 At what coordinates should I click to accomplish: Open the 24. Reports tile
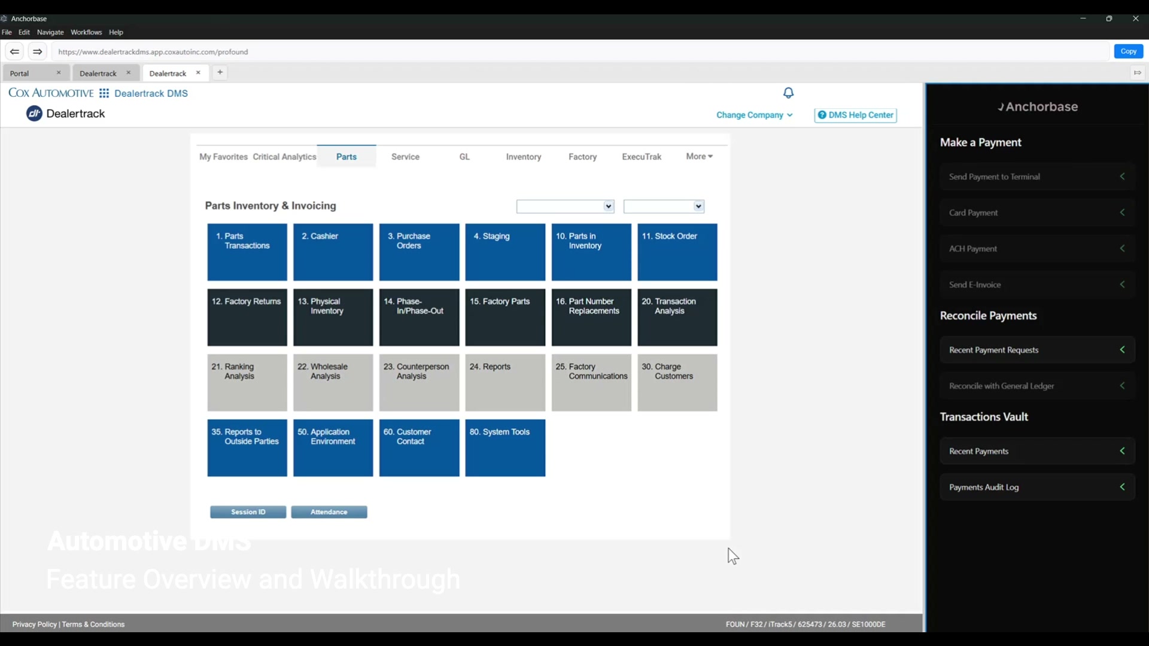click(505, 382)
